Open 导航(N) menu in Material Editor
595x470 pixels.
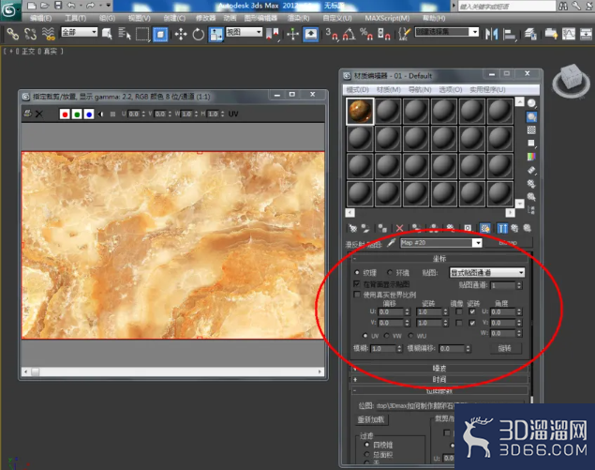tap(420, 90)
